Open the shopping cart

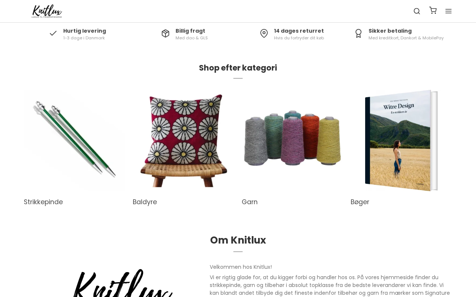(x=433, y=10)
